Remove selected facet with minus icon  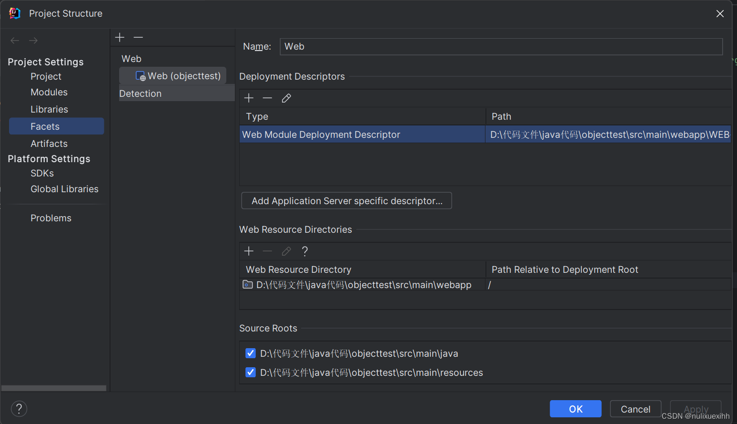pos(138,37)
